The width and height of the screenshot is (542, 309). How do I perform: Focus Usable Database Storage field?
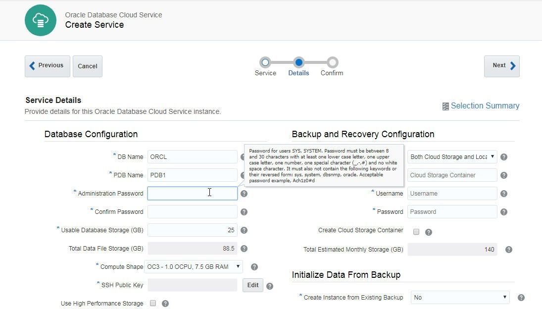[193, 230]
